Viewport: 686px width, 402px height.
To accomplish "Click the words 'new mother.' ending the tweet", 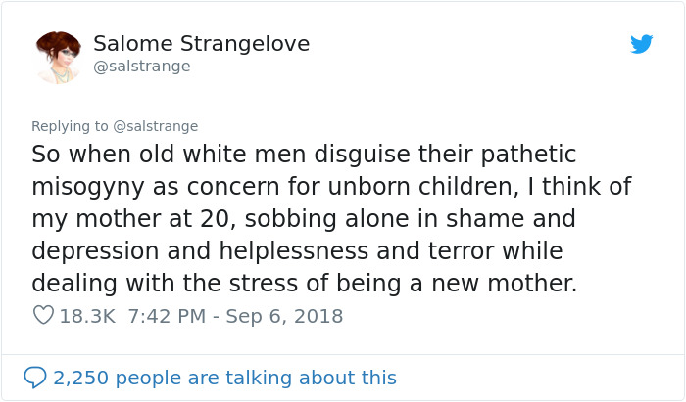I will [505, 284].
